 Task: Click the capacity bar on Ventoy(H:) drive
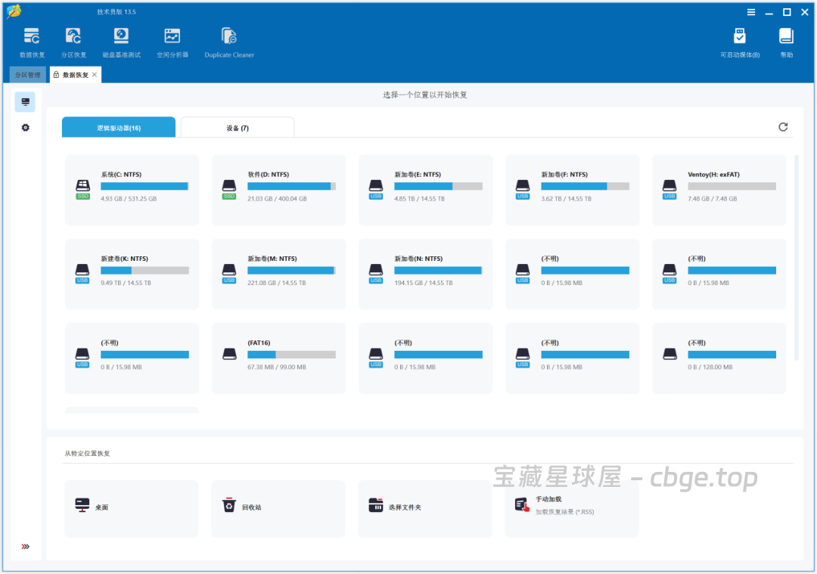(732, 185)
